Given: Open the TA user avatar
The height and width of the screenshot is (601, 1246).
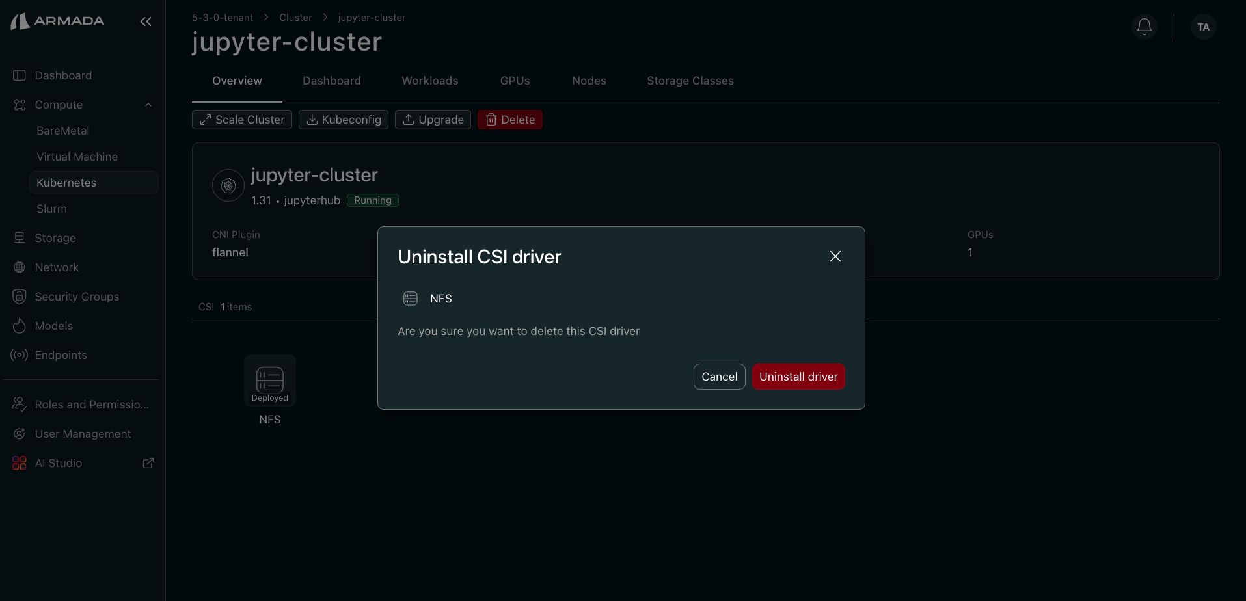Looking at the screenshot, I should click(x=1202, y=27).
